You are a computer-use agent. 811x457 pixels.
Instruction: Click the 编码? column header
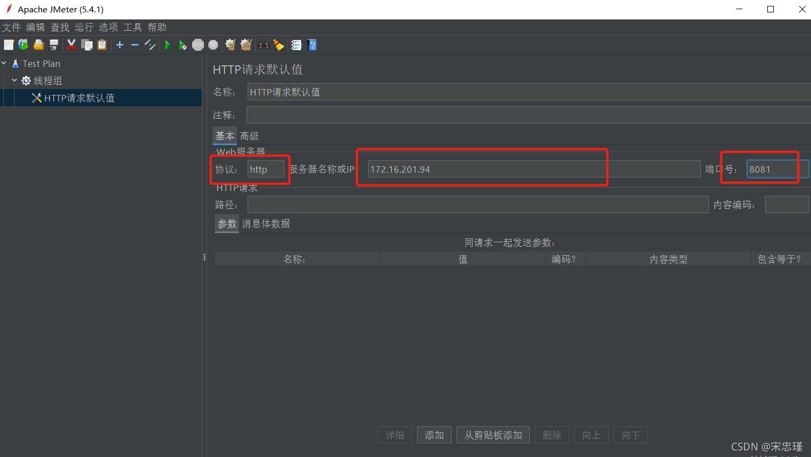[x=565, y=259]
